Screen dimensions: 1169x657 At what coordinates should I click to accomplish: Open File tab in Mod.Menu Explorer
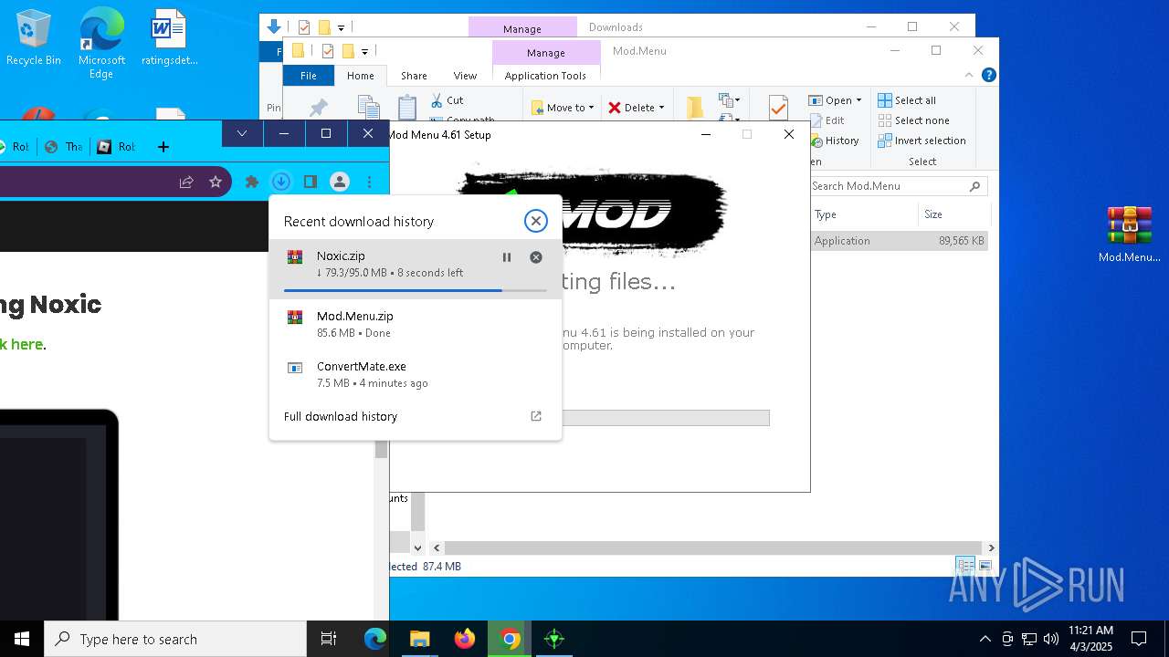pyautogui.click(x=309, y=76)
